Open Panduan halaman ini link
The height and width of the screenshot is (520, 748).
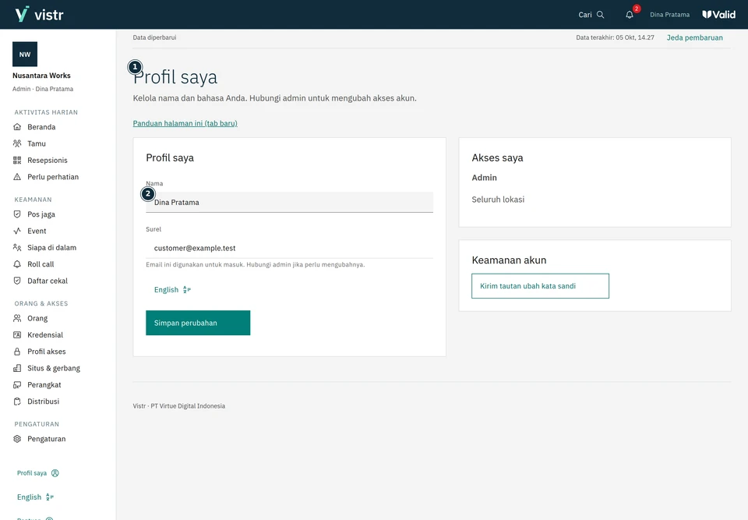click(185, 123)
